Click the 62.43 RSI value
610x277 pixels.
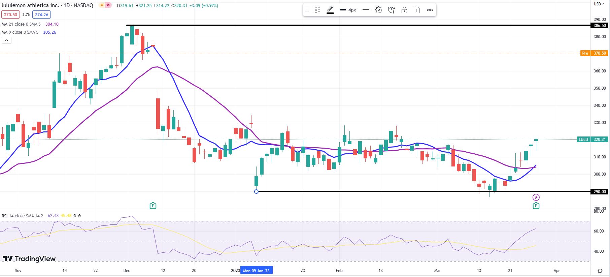click(53, 216)
